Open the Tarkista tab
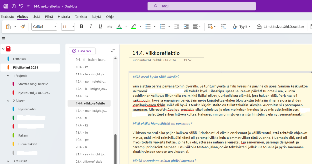Screen dimensions: 312x164 [x=81, y=17]
